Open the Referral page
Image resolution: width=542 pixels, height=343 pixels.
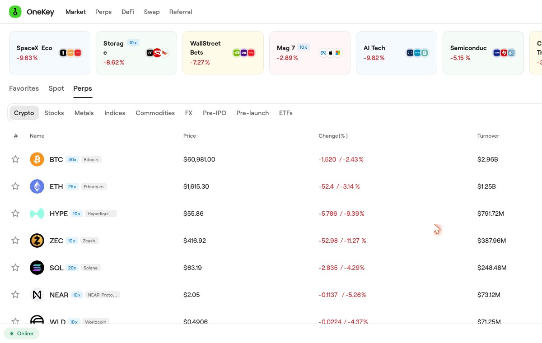click(x=181, y=12)
